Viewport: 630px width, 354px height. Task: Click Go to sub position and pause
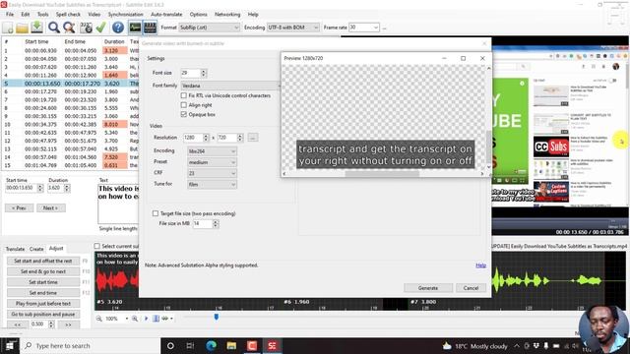43,315
